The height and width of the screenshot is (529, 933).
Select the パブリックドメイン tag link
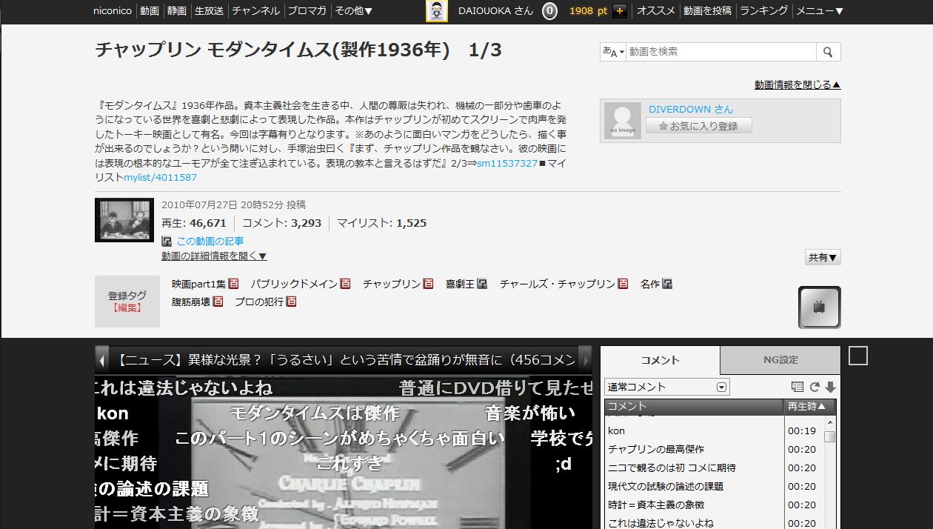(x=294, y=284)
